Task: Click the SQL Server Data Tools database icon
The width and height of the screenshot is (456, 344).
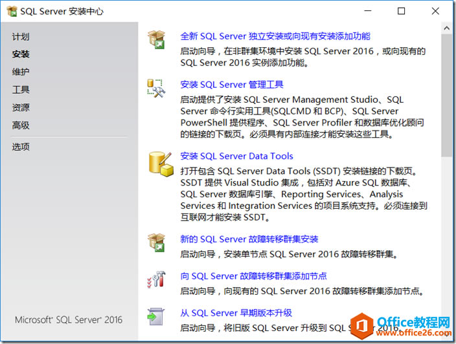Action: 159,163
